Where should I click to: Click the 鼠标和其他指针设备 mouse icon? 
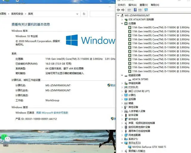pos(126,127)
